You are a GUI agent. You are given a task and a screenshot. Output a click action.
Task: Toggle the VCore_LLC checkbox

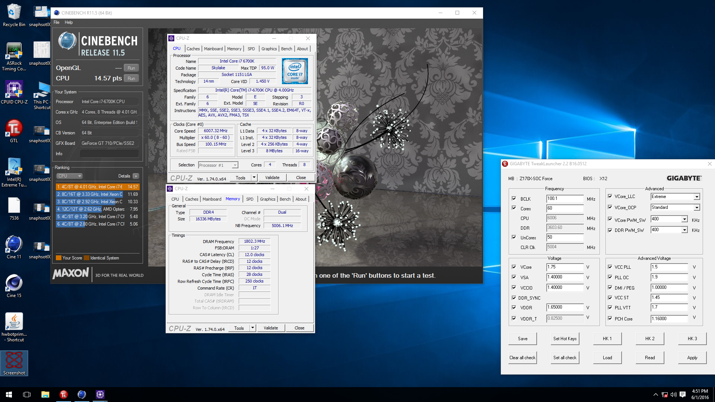coord(610,196)
